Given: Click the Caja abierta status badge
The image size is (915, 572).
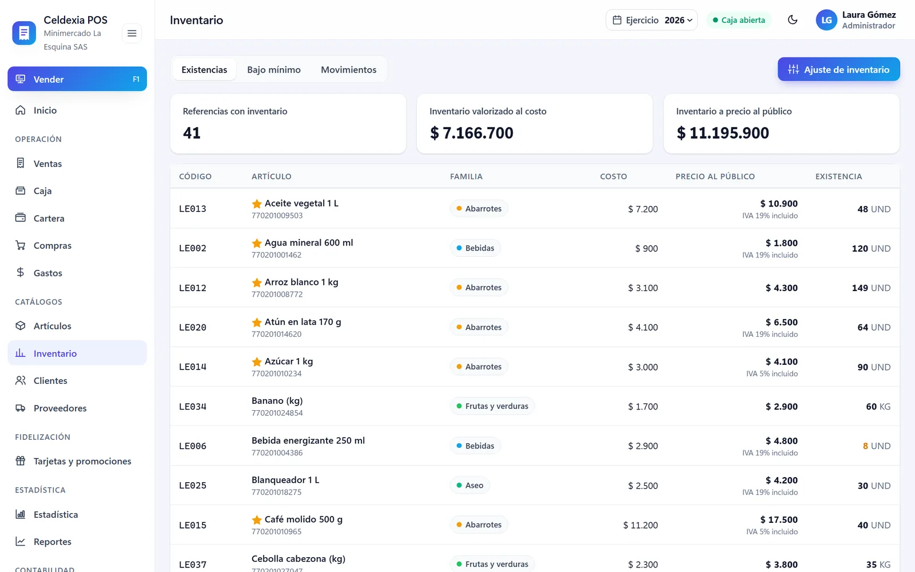Looking at the screenshot, I should point(739,20).
